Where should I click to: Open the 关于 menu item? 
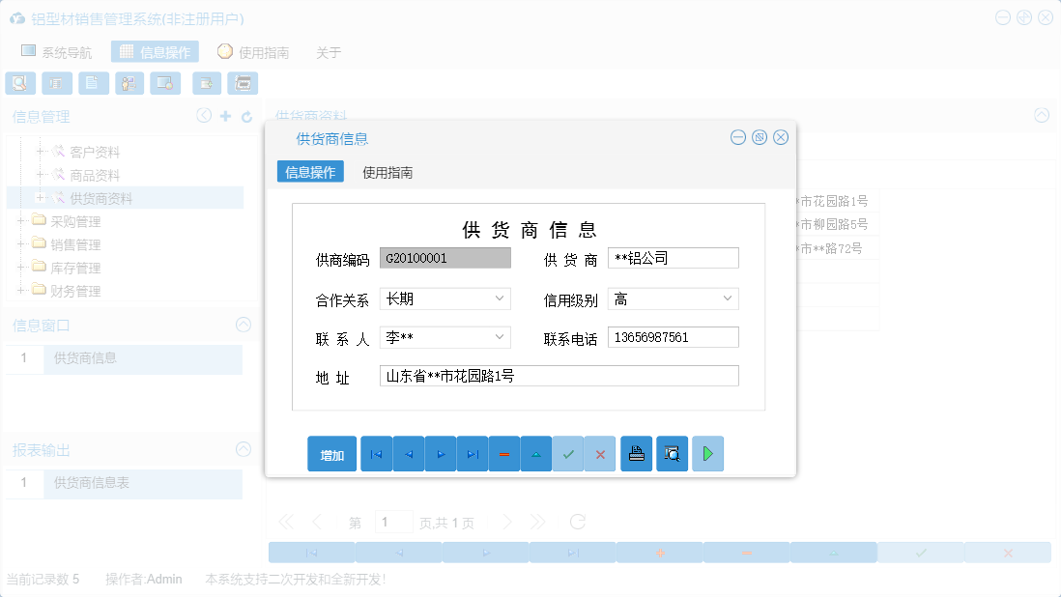click(x=329, y=53)
